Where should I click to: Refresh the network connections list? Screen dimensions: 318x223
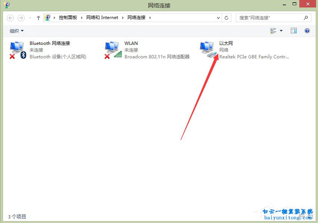pyautogui.click(x=226, y=18)
